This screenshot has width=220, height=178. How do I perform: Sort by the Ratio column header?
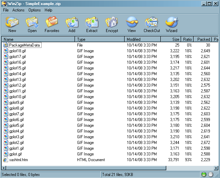pyautogui.click(x=188, y=39)
